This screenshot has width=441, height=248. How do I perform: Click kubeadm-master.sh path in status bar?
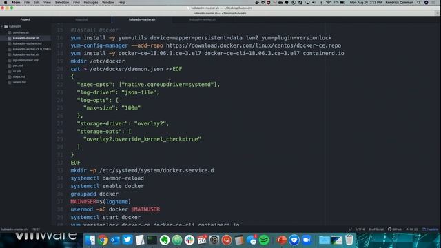click(14, 229)
